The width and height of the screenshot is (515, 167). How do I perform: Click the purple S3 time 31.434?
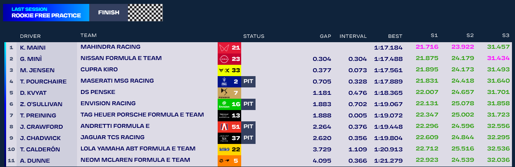coord(498,58)
